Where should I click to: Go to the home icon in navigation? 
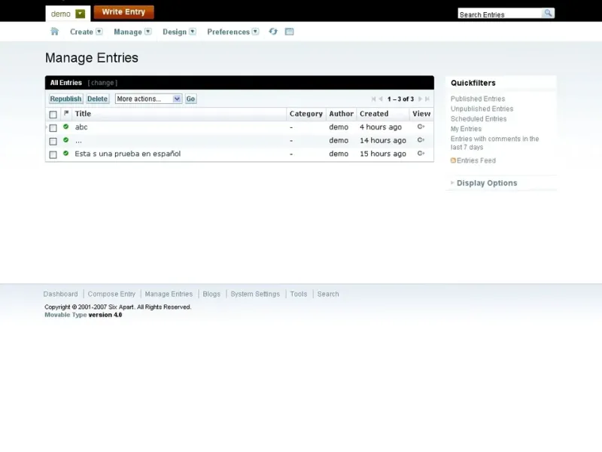(x=54, y=32)
